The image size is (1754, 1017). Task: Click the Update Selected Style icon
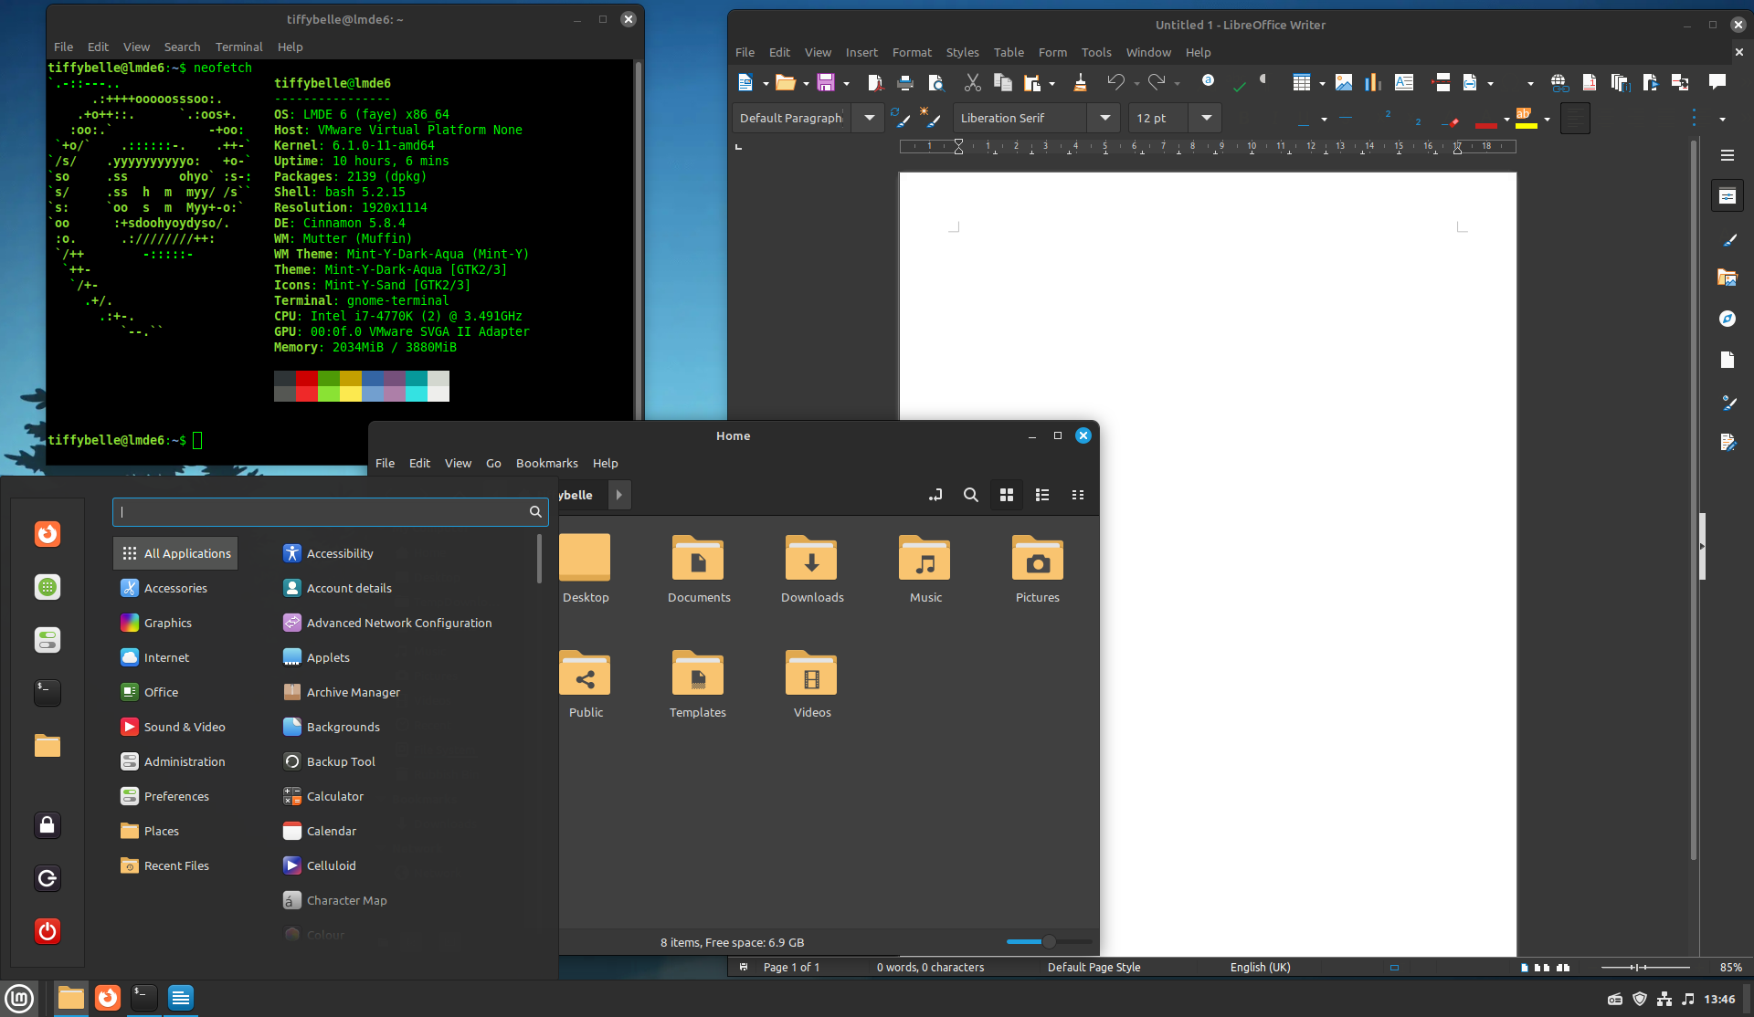coord(900,118)
